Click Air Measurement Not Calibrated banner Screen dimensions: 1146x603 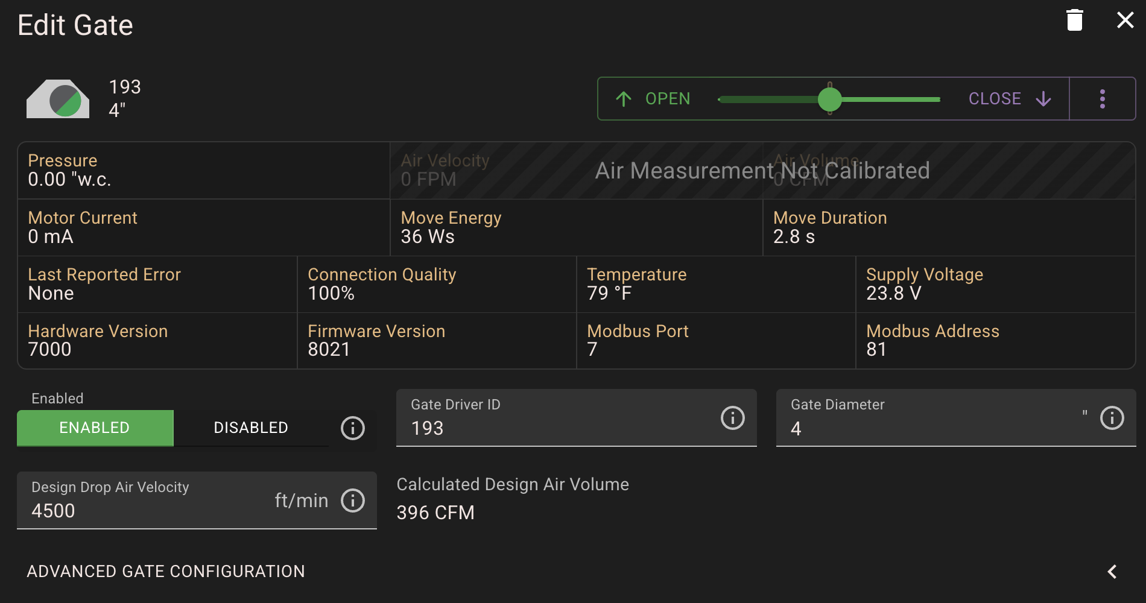tap(762, 171)
